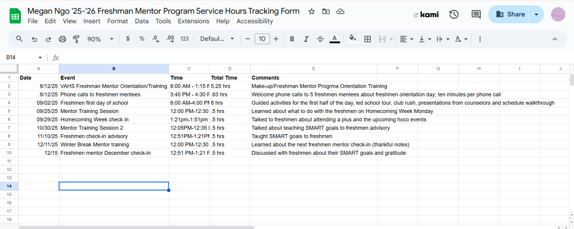
Task: Select cell 'Winter Break Mentor training'
Action: tap(114, 144)
